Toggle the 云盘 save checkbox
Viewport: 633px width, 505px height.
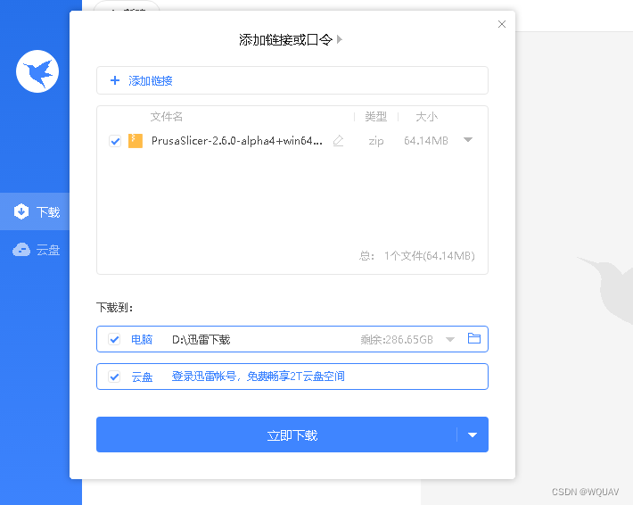click(114, 377)
